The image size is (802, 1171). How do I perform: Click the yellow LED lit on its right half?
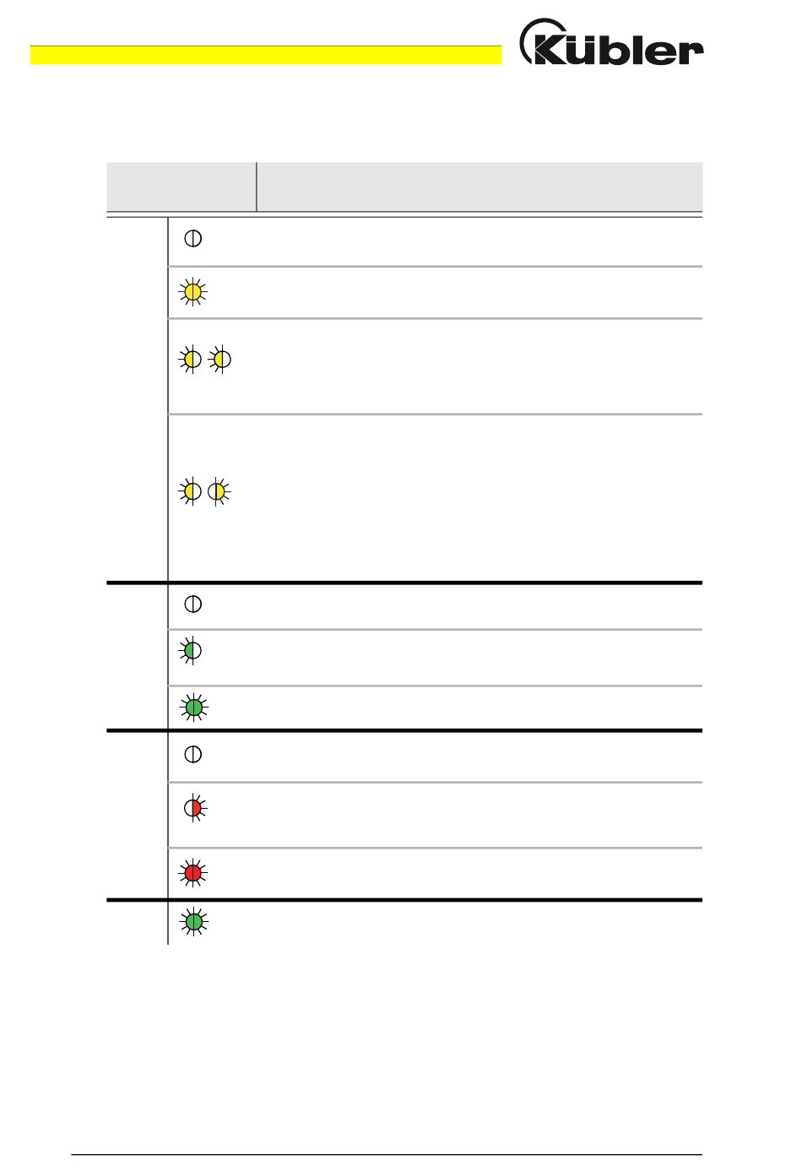click(x=219, y=491)
